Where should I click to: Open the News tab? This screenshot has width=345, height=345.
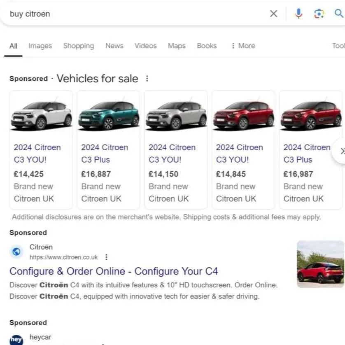(x=114, y=46)
